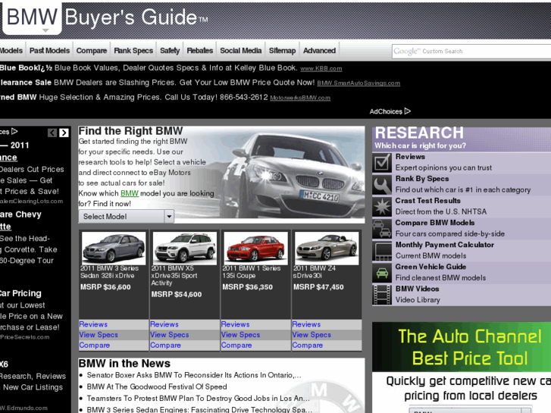Screen dimensions: 551x413
Task: Click Compare under the BMW Z4
Action: pyautogui.click(x=307, y=346)
